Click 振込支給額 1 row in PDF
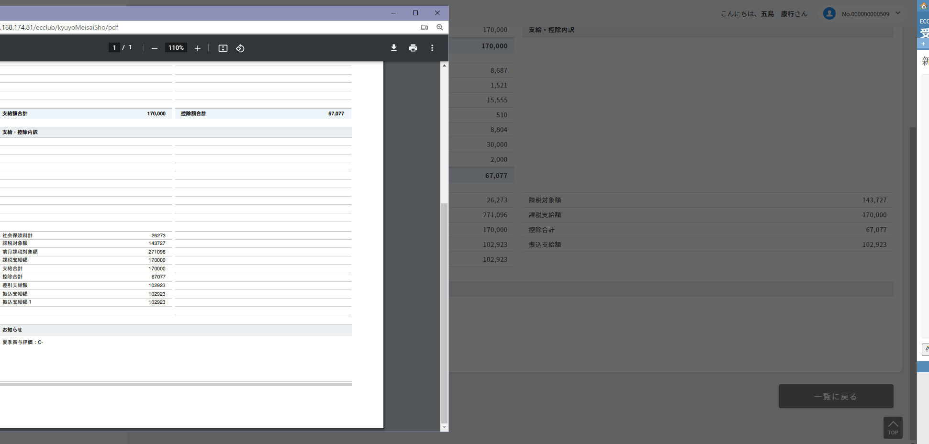The height and width of the screenshot is (444, 929). coord(85,302)
